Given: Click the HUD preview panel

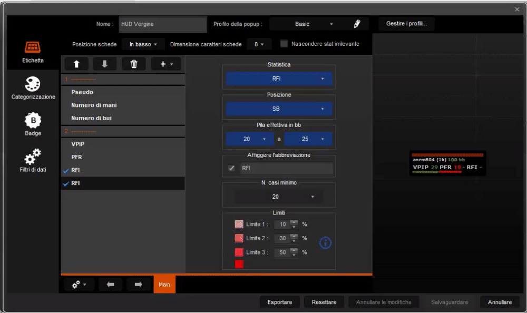Looking at the screenshot, I should (447, 163).
